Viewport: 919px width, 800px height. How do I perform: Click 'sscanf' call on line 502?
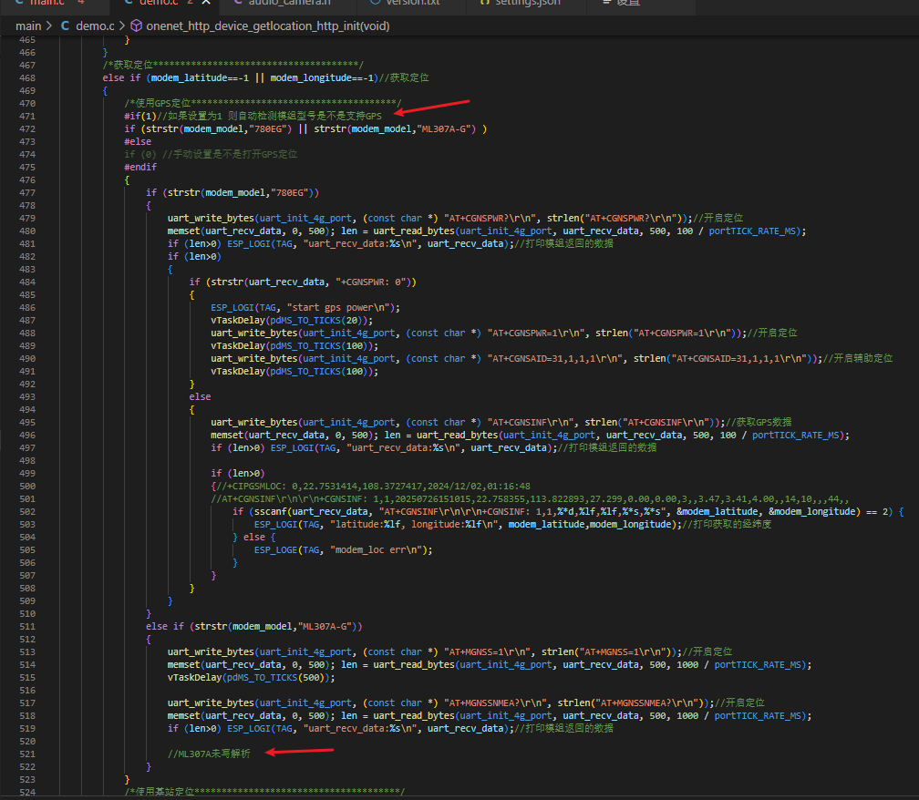click(270, 511)
